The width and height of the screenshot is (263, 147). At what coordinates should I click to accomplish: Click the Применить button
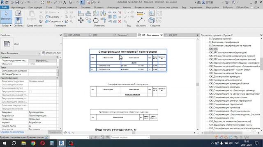click(x=55, y=132)
